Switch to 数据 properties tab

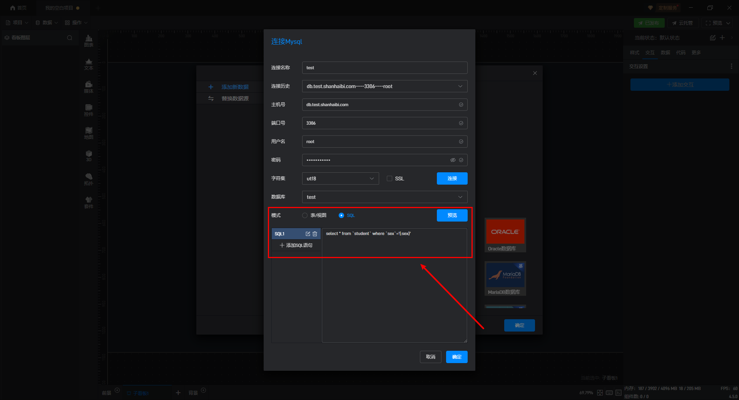[x=665, y=53]
